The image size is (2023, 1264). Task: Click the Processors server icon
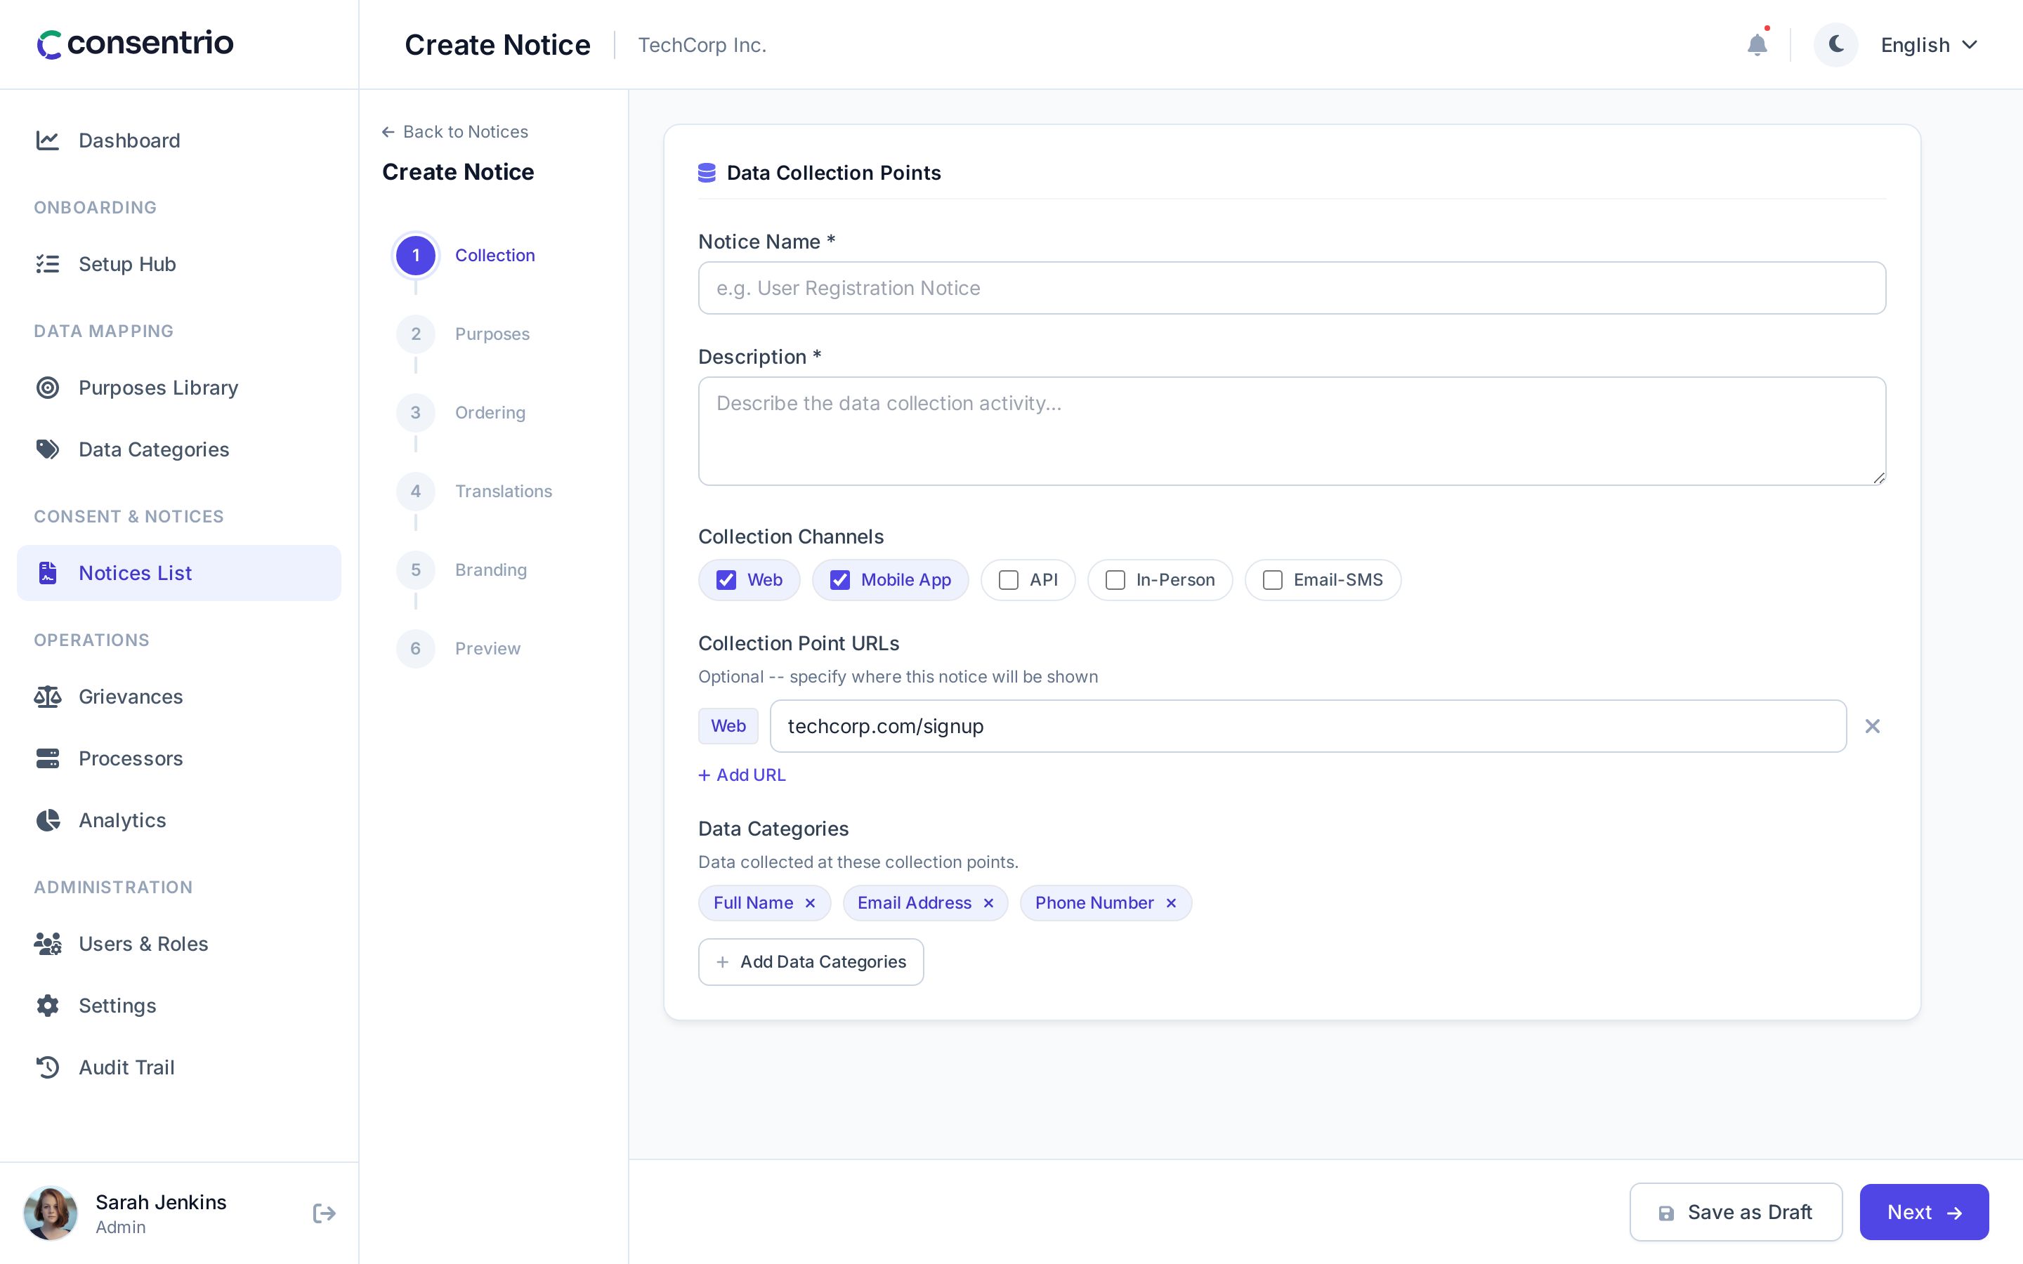coord(48,758)
